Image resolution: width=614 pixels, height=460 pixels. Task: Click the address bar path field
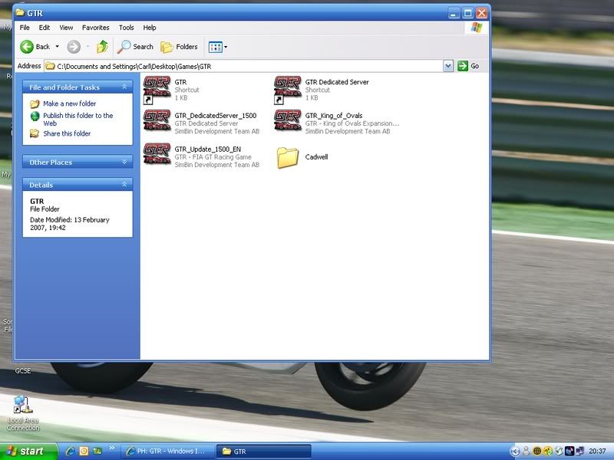(x=246, y=67)
